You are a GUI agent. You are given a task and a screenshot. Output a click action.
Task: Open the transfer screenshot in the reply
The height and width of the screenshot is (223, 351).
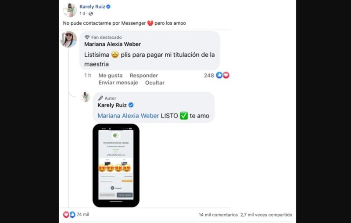pyautogui.click(x=116, y=165)
